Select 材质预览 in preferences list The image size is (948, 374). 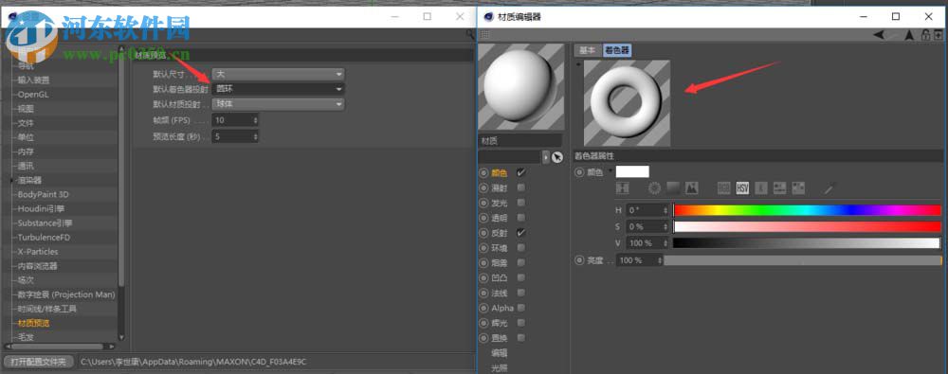pos(33,323)
